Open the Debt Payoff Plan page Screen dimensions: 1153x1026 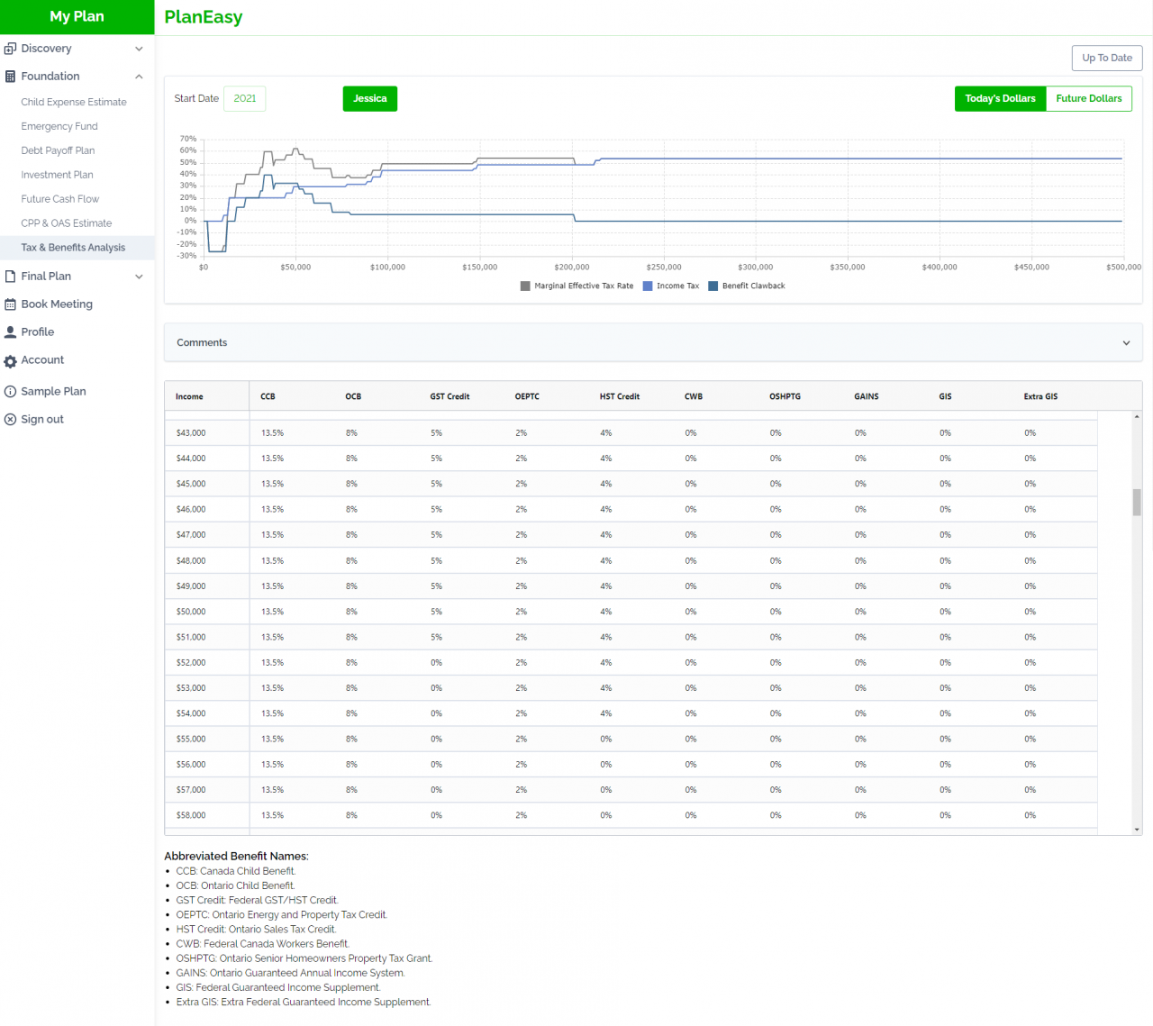[x=58, y=150]
